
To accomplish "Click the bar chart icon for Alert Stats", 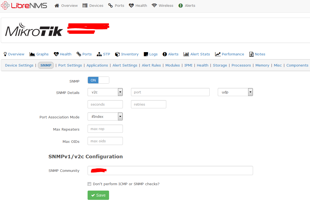I will click(x=186, y=54).
